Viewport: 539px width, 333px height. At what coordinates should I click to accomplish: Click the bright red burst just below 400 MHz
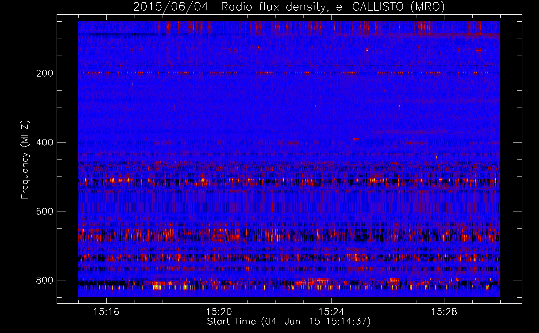click(x=356, y=139)
